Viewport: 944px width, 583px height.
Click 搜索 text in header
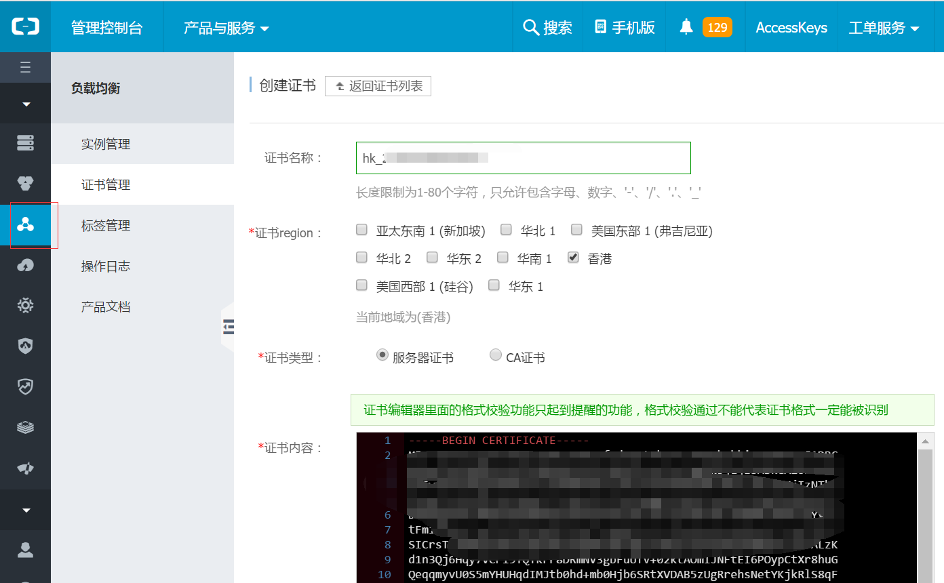point(557,28)
